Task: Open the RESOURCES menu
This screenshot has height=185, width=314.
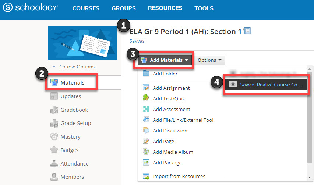Action: (x=165, y=8)
